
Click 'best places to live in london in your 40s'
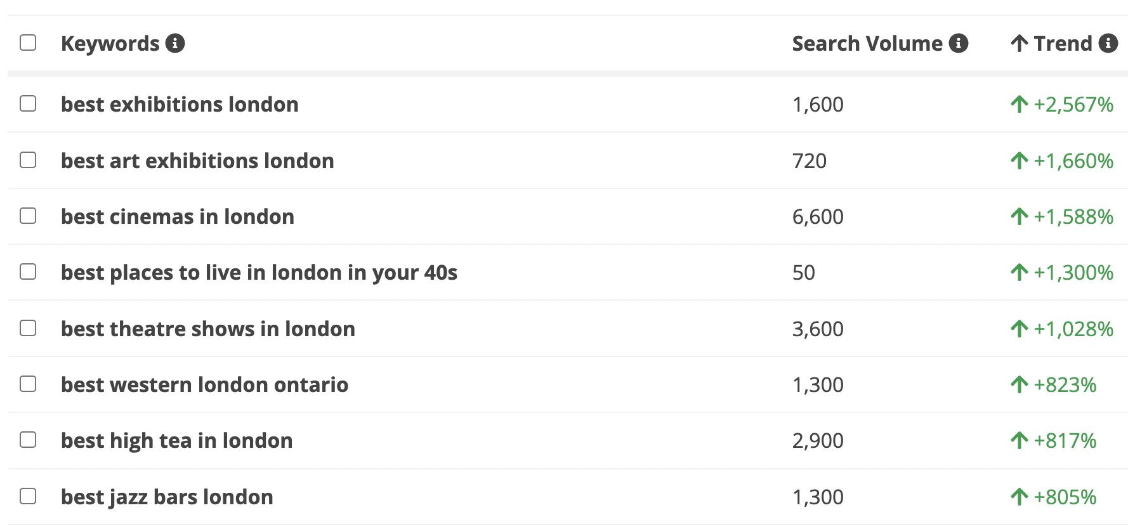[259, 273]
